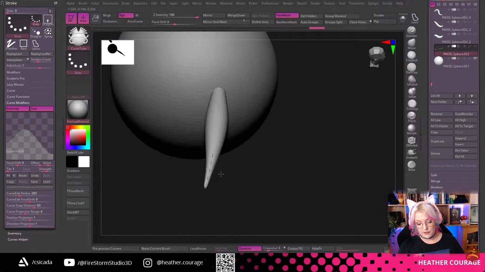Screen dimensions: 485x272
Task: Open the Zplugin menu
Action: 373,3
